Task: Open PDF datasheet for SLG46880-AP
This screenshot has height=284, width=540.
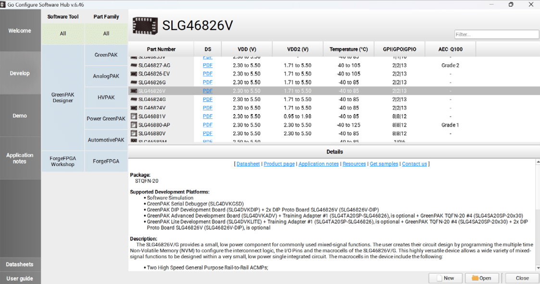Action: tap(208, 125)
